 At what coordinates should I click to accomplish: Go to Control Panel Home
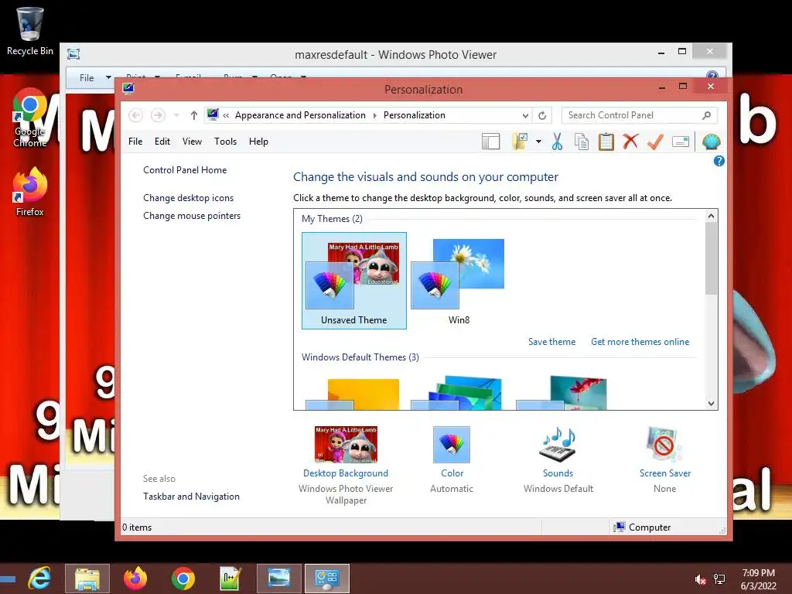pyautogui.click(x=185, y=170)
